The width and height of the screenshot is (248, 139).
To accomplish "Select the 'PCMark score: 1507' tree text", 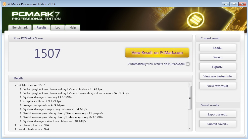I will pos(32,85).
